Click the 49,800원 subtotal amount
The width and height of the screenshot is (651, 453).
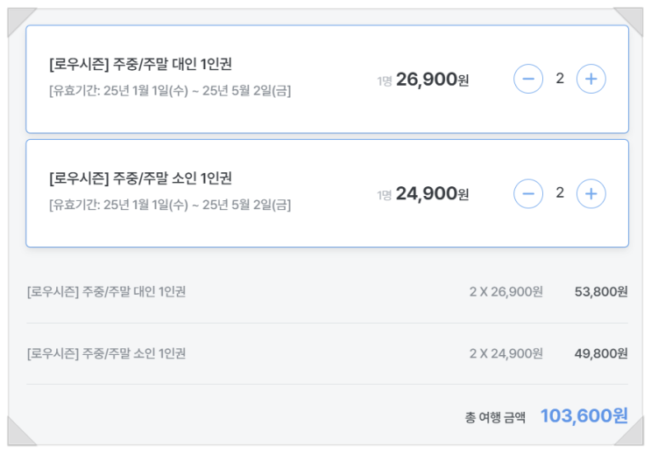601,354
